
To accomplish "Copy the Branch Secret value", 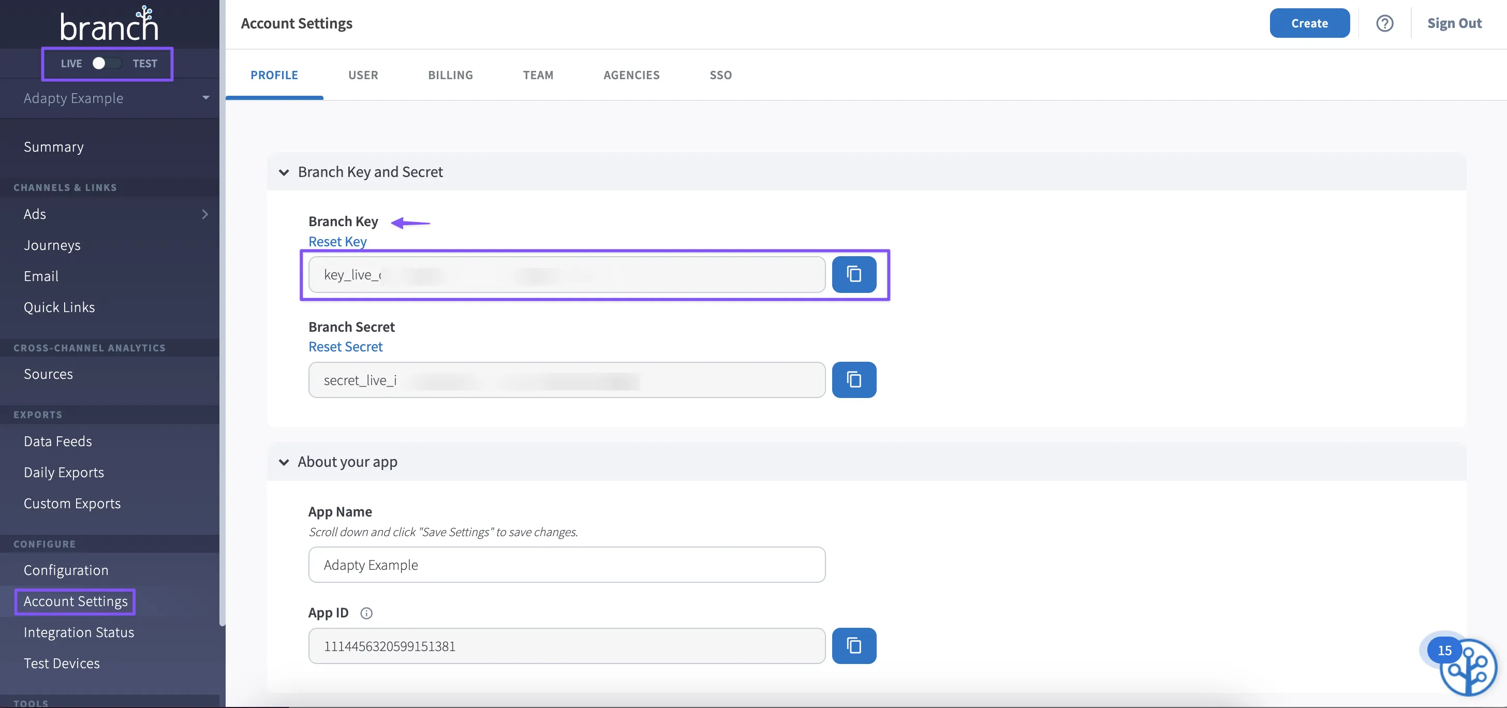I will click(853, 380).
